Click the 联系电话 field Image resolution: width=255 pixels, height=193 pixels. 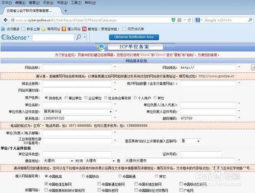tap(77, 118)
